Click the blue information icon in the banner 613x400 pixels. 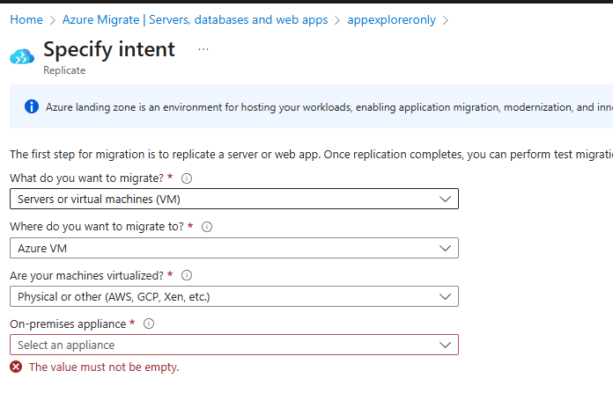32,106
